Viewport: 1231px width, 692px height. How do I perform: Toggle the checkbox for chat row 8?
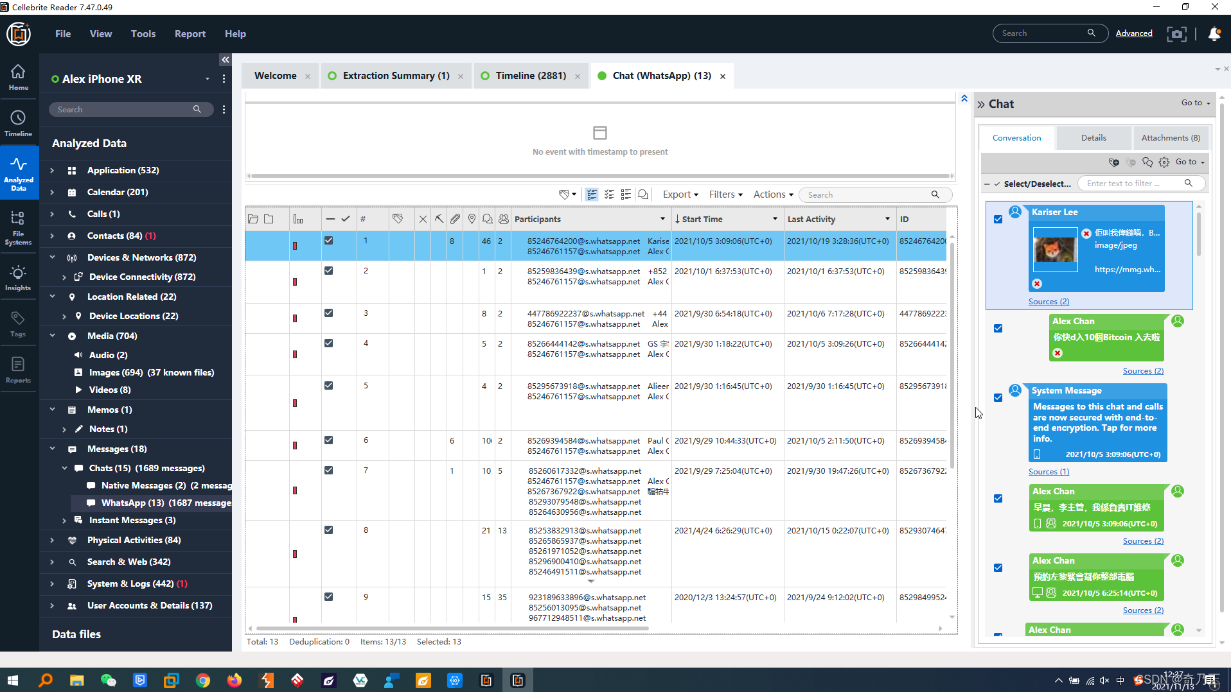pos(329,530)
